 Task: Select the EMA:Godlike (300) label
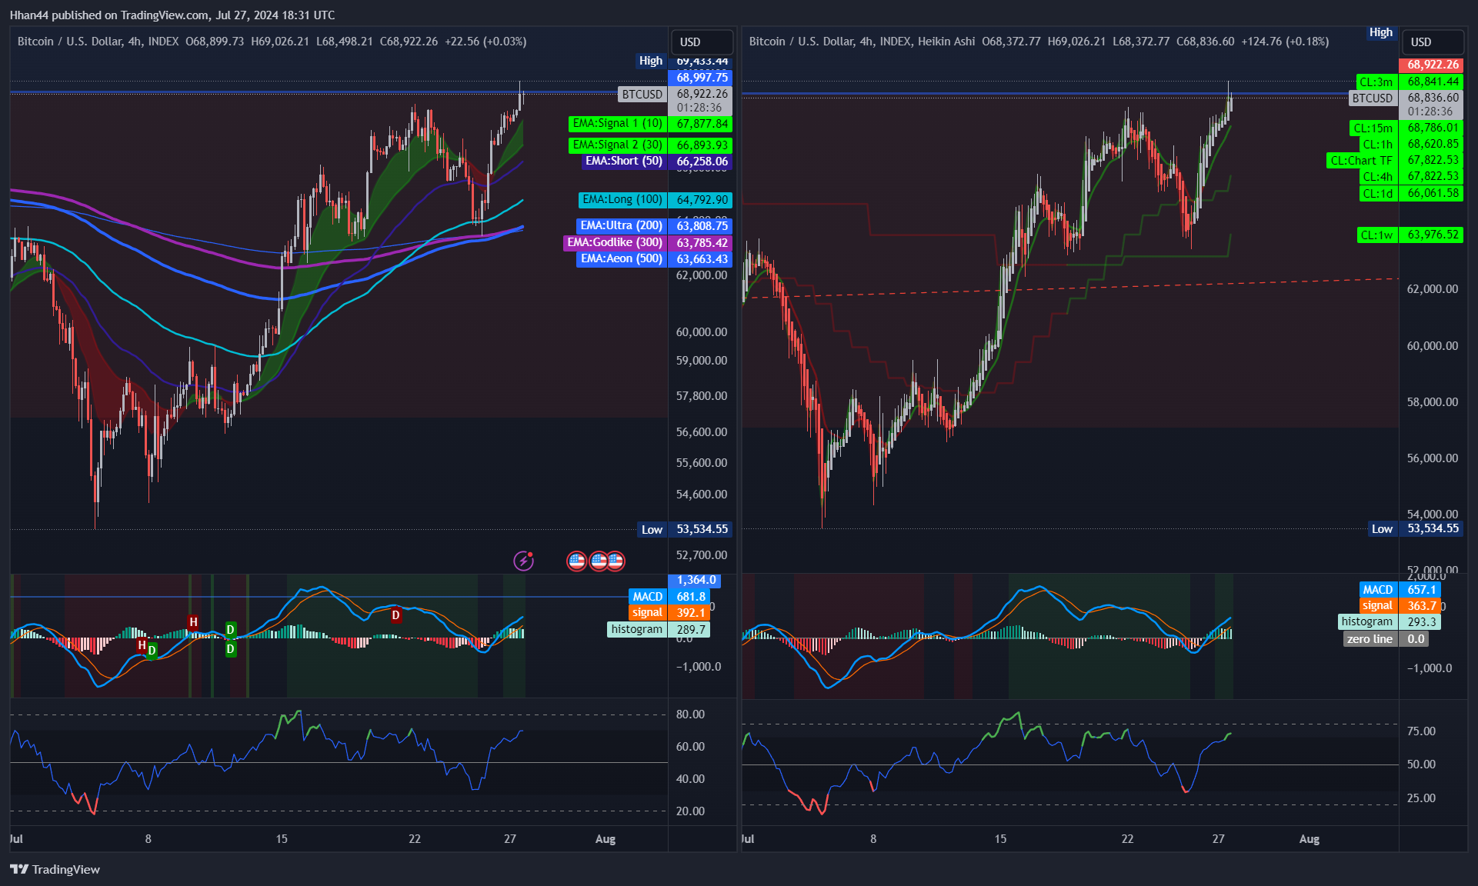[616, 242]
